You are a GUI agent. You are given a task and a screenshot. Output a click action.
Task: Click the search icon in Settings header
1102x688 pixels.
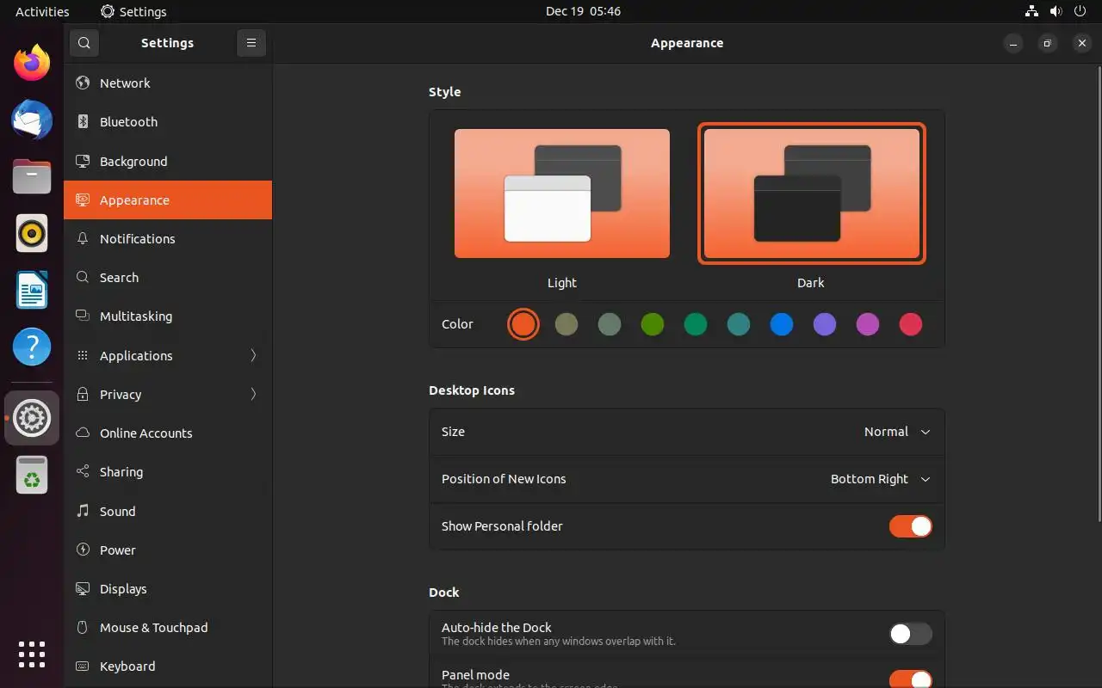(x=84, y=43)
